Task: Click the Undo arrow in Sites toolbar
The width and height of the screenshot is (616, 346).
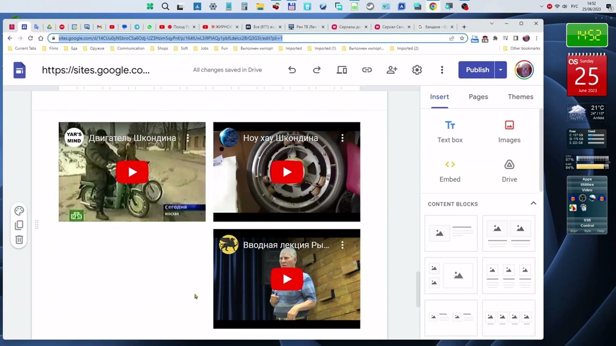Action: [x=292, y=70]
